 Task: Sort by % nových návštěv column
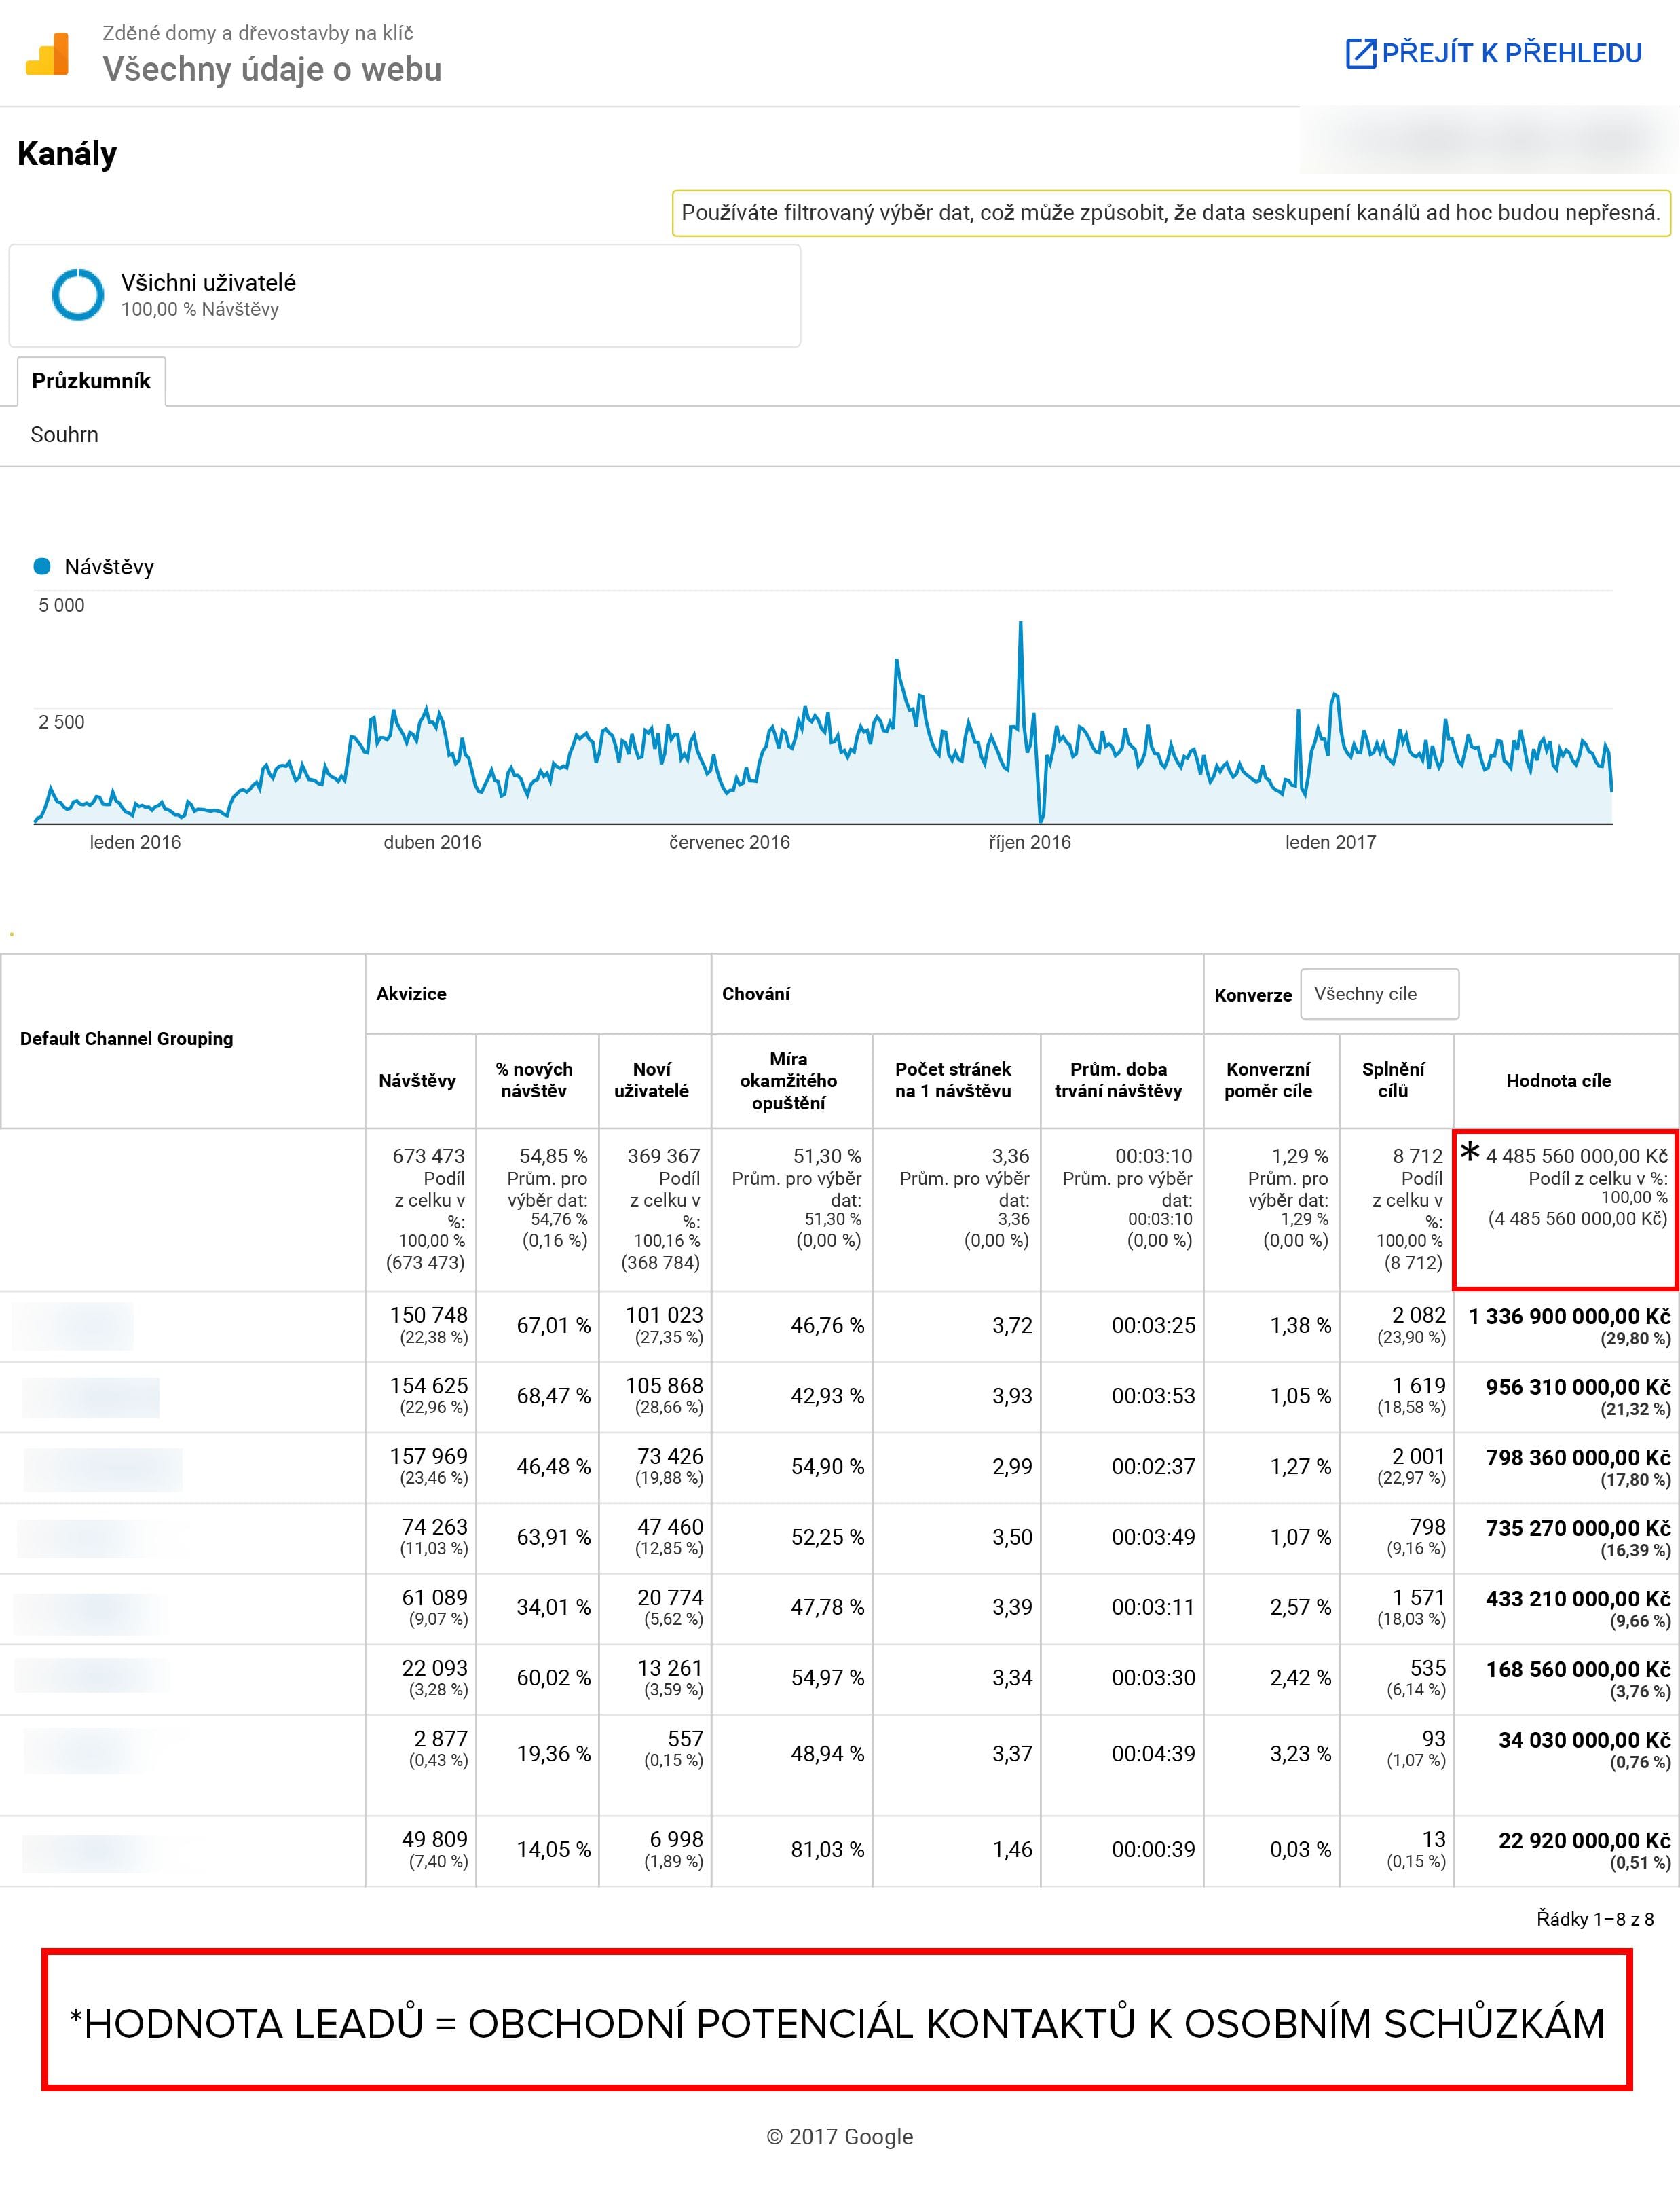tap(534, 1080)
